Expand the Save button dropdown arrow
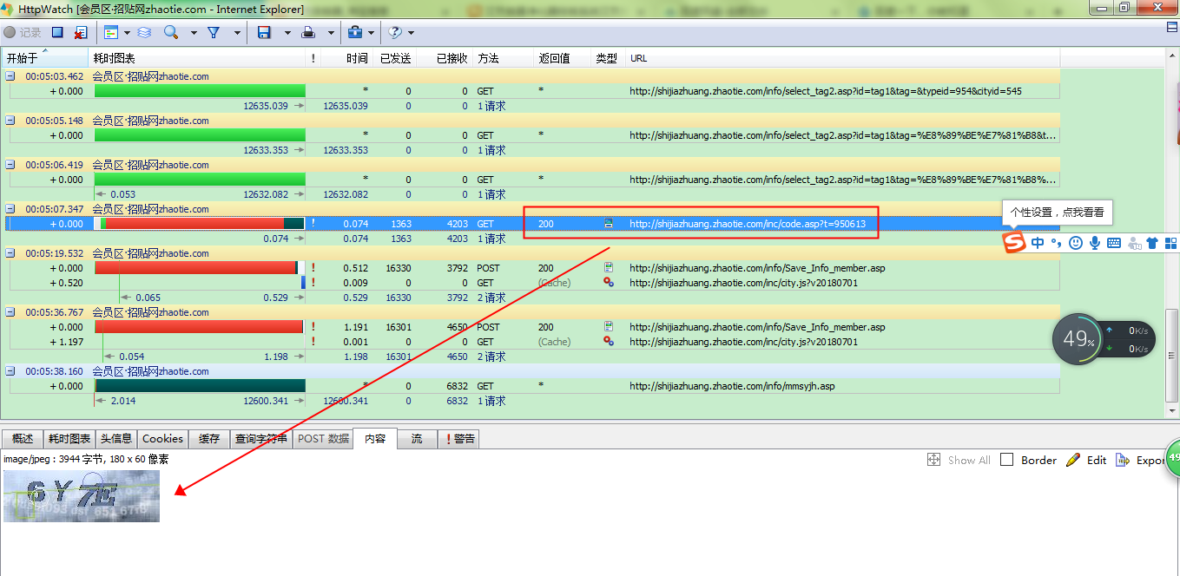This screenshot has width=1180, height=576. 287,33
